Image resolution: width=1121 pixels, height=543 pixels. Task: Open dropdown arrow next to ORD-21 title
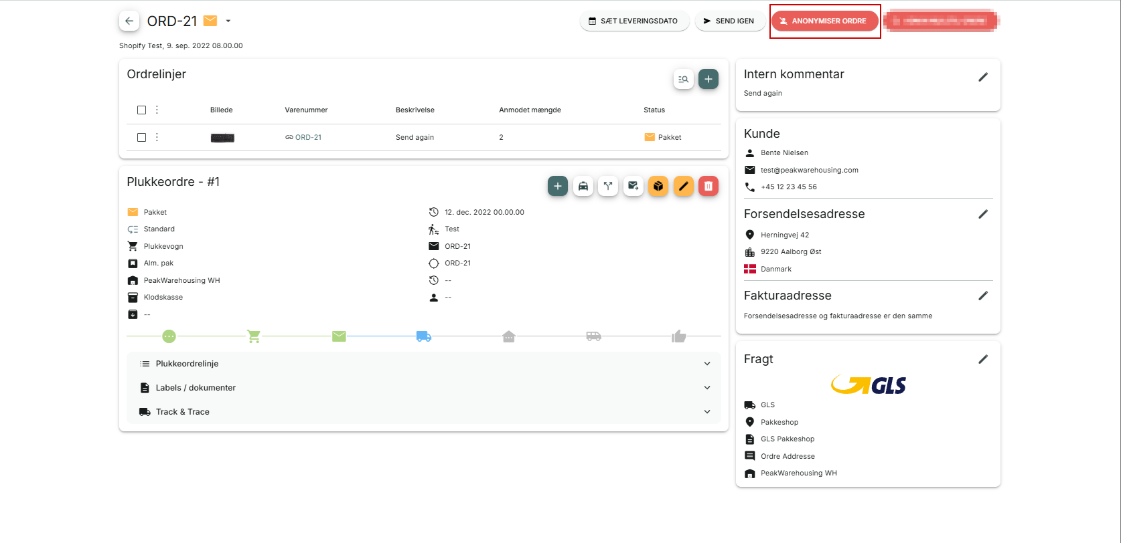228,21
